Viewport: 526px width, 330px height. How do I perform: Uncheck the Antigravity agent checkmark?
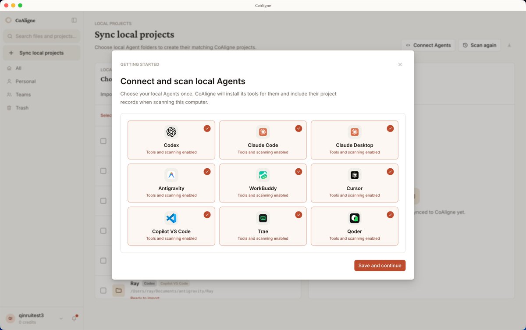coord(207,171)
